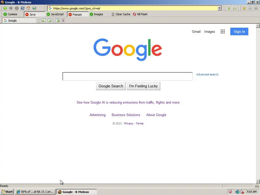
Task: Click the Stop loading button
Action: (x=17, y=8)
